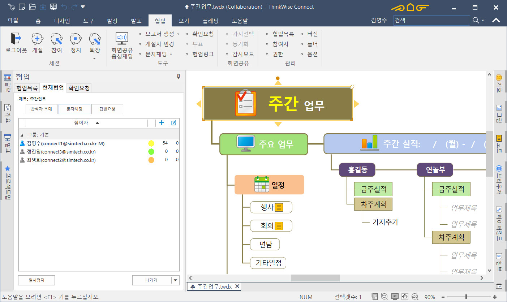Collapse the ribbon with up chevron
Screen dimensions: 507x302
(496, 20)
